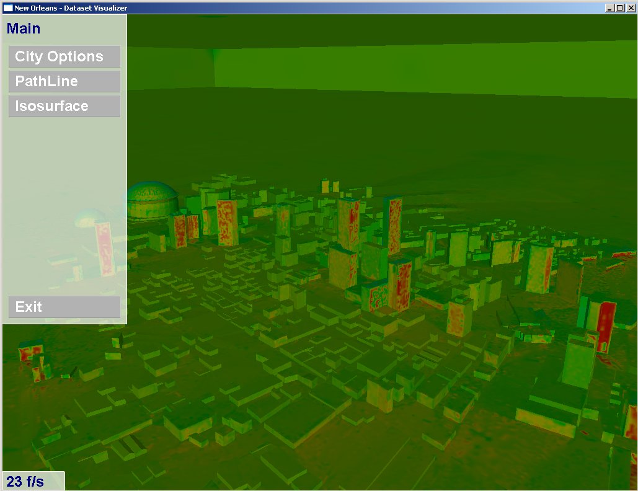Select the large domed stadium building
638x491 pixels.
click(x=152, y=200)
